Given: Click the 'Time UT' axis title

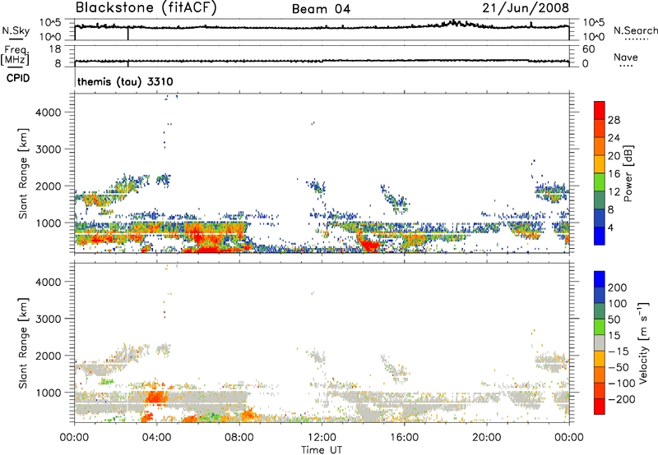Looking at the screenshot, I should point(322,450).
